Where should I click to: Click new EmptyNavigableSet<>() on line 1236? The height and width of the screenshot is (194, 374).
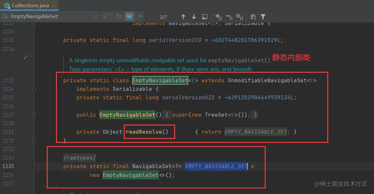pyautogui.click(x=132, y=175)
